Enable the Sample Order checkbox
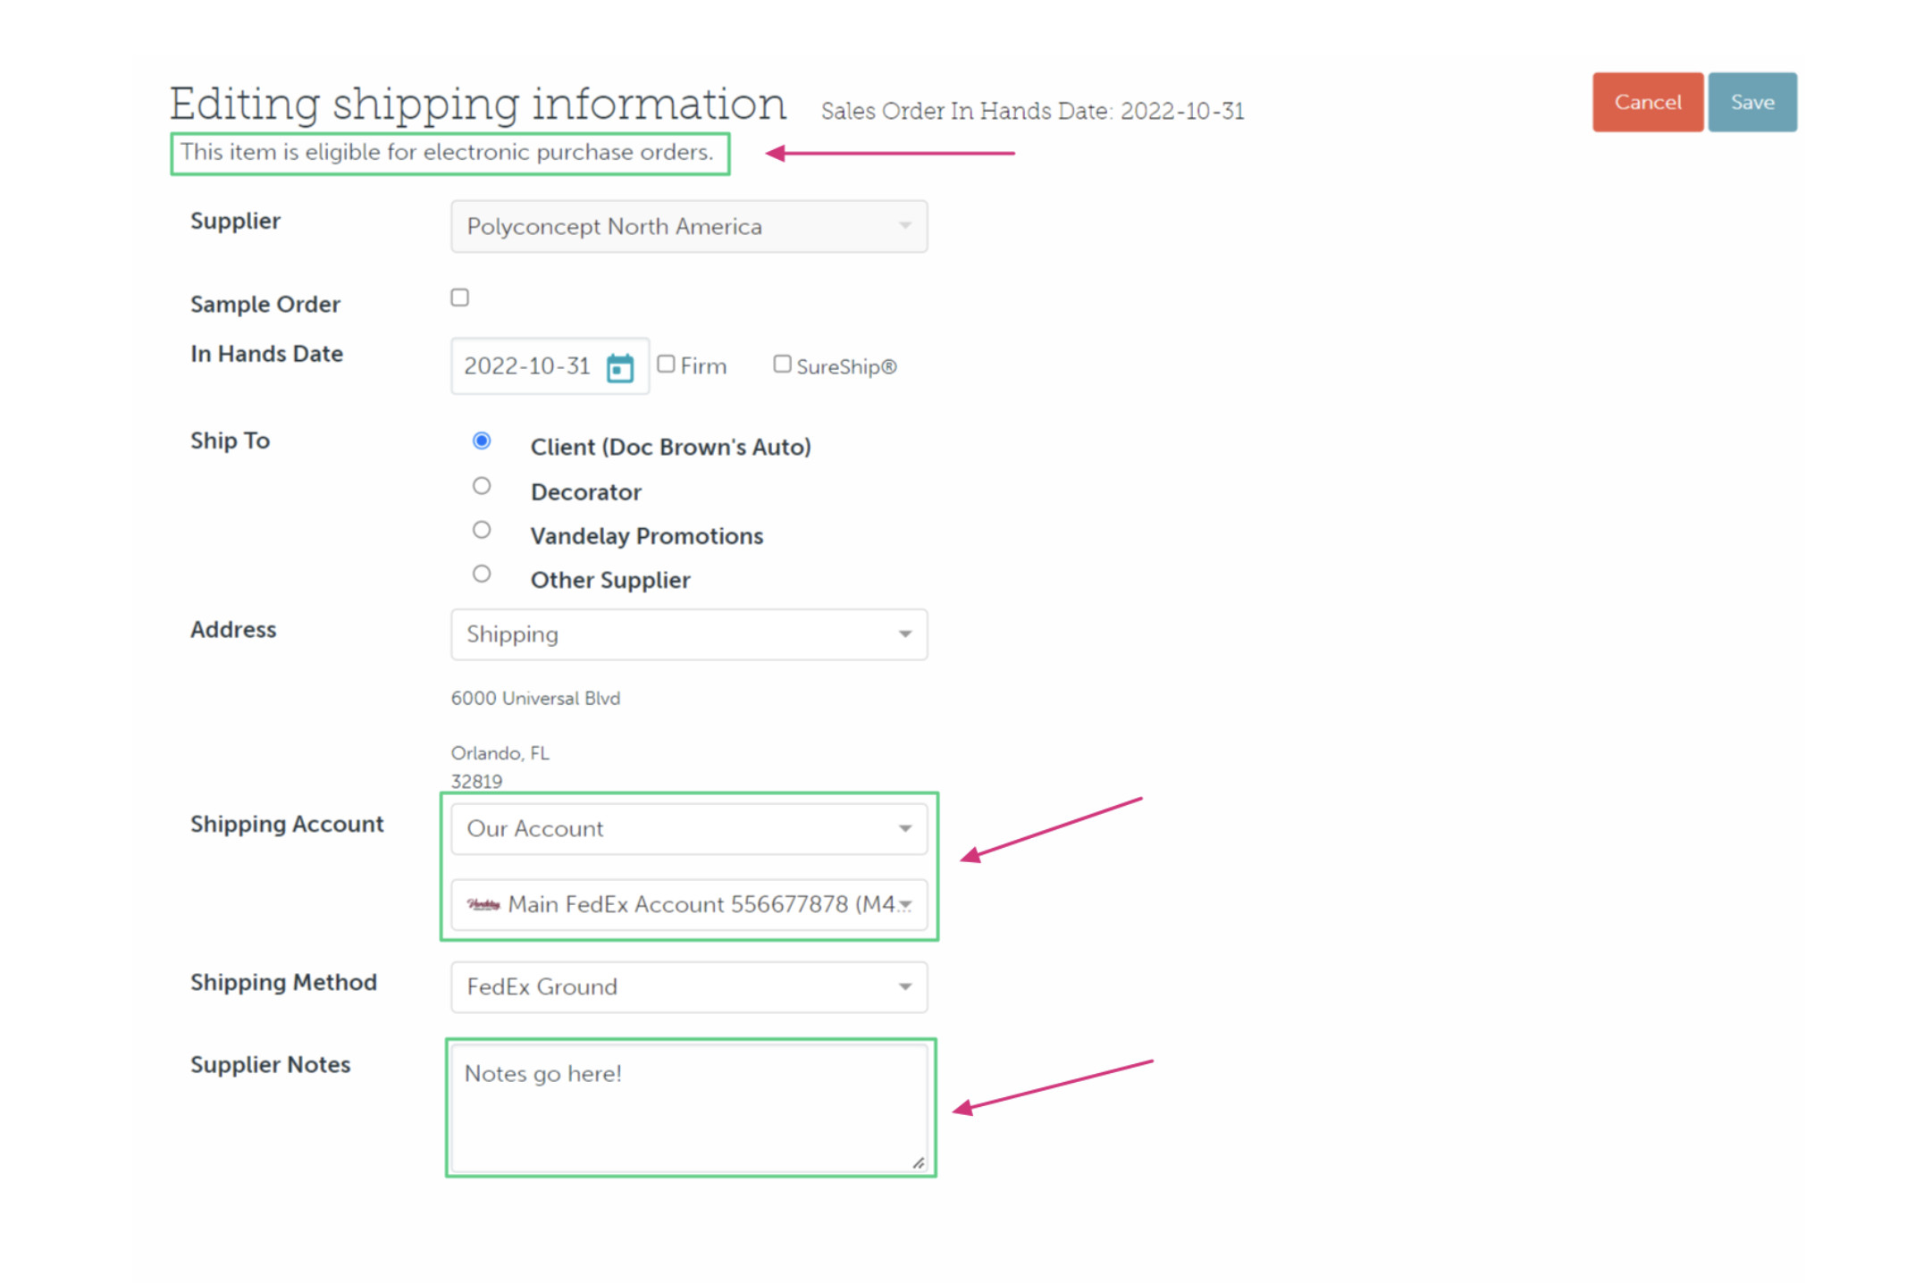 pos(459,298)
